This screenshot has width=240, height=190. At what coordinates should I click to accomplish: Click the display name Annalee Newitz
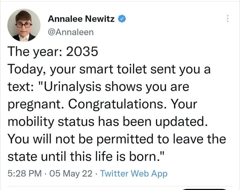[x=82, y=19]
